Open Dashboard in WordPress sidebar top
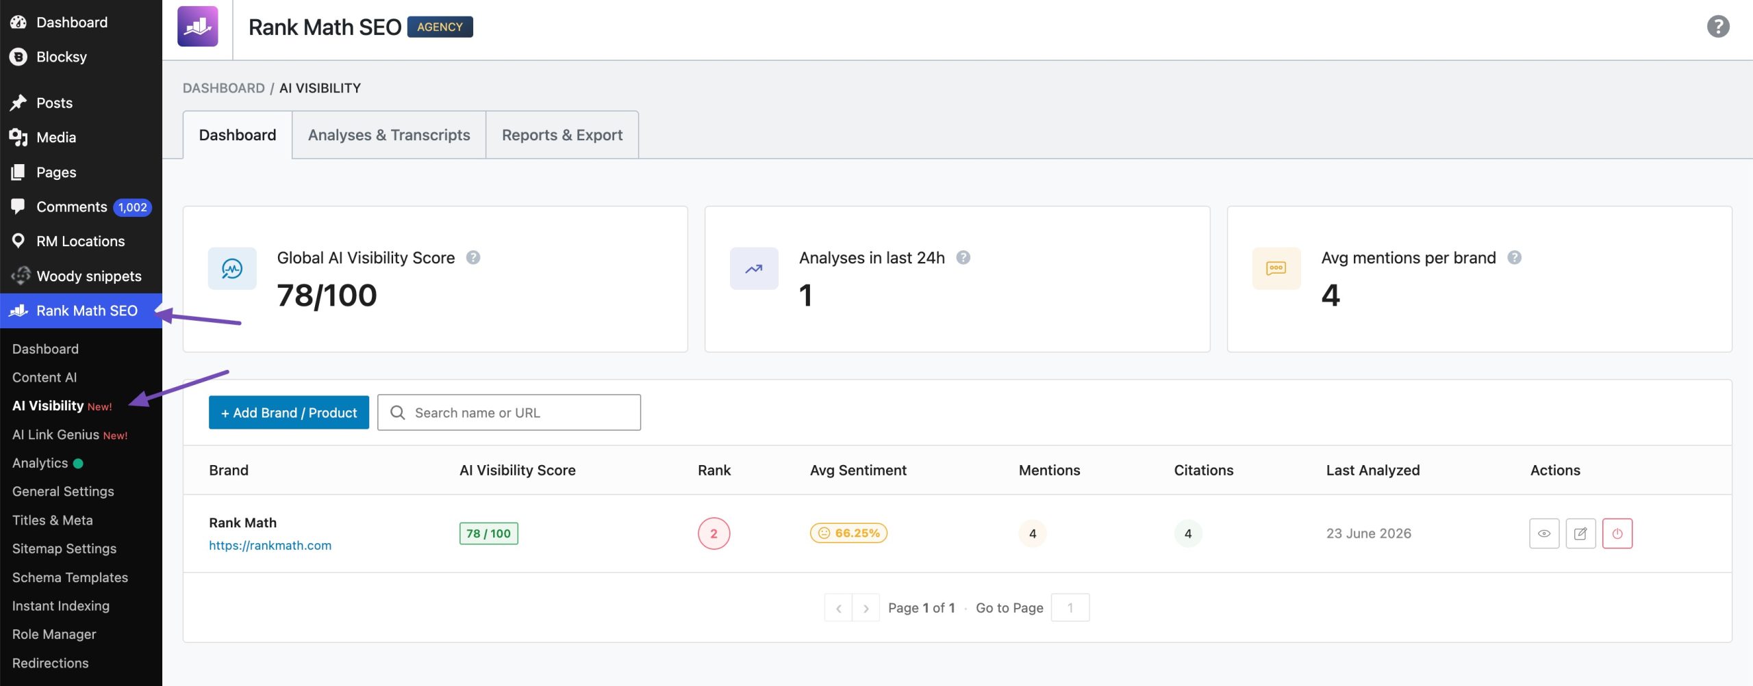 click(x=81, y=22)
